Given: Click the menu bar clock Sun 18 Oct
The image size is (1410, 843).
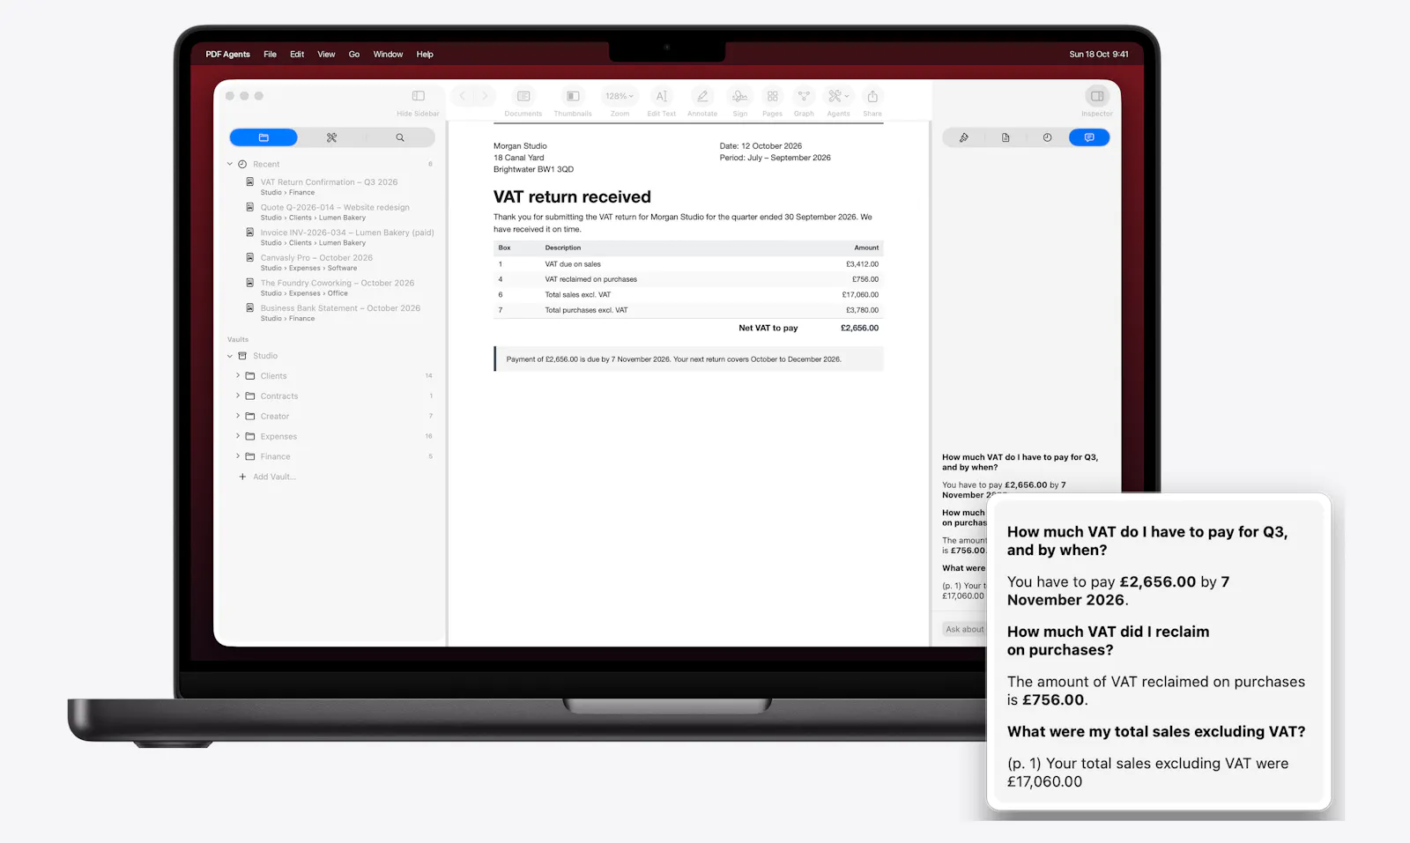Looking at the screenshot, I should click(x=1098, y=55).
